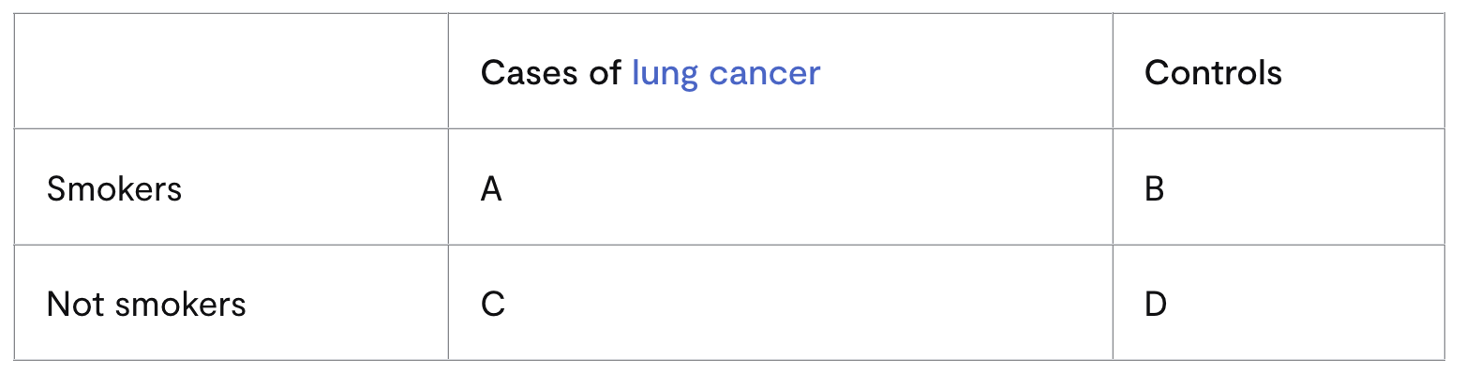This screenshot has height=373, width=1466.
Task: Click column divider between Smokers and A
Action: coord(448,187)
